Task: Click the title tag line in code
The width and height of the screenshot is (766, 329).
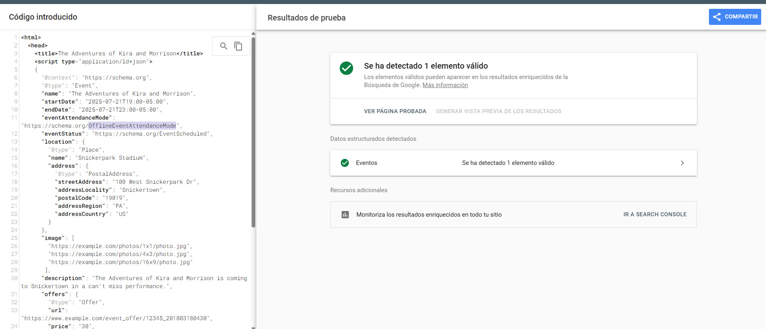Action: coord(119,53)
